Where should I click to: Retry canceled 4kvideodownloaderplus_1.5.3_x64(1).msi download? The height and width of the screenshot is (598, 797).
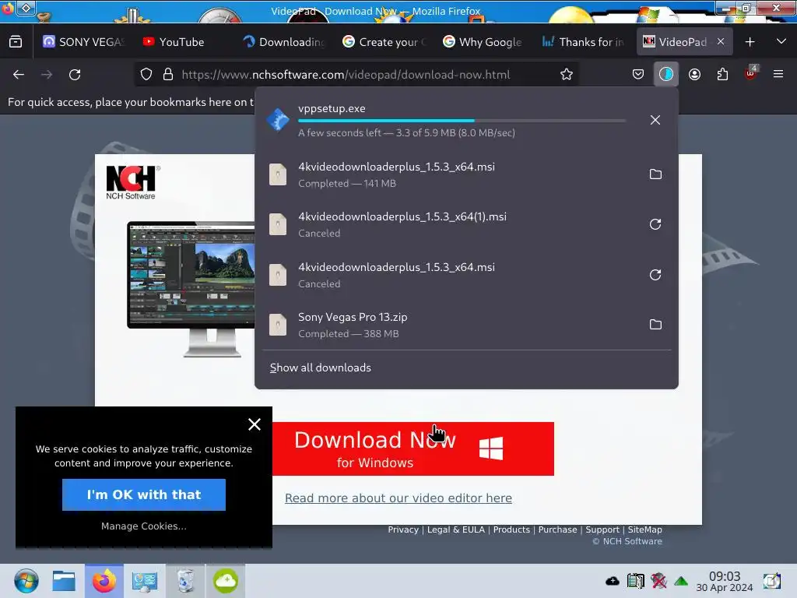click(655, 224)
